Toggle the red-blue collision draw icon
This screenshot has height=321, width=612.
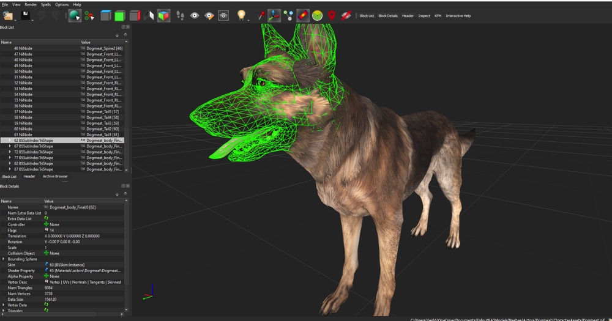tap(303, 16)
